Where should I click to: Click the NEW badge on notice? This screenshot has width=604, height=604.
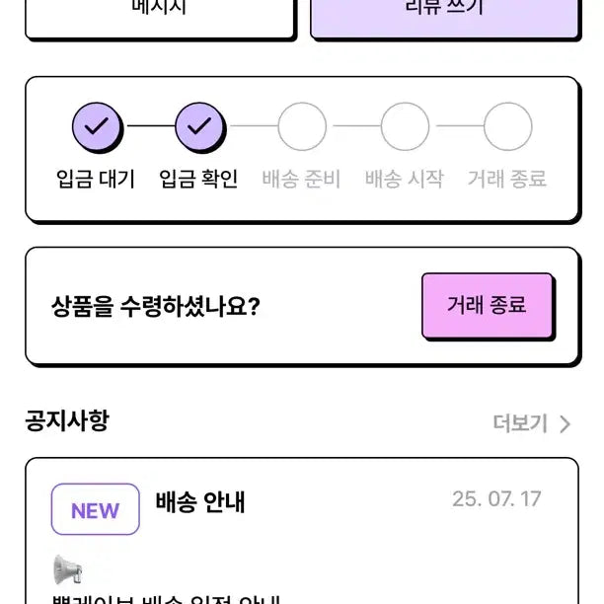click(x=95, y=509)
